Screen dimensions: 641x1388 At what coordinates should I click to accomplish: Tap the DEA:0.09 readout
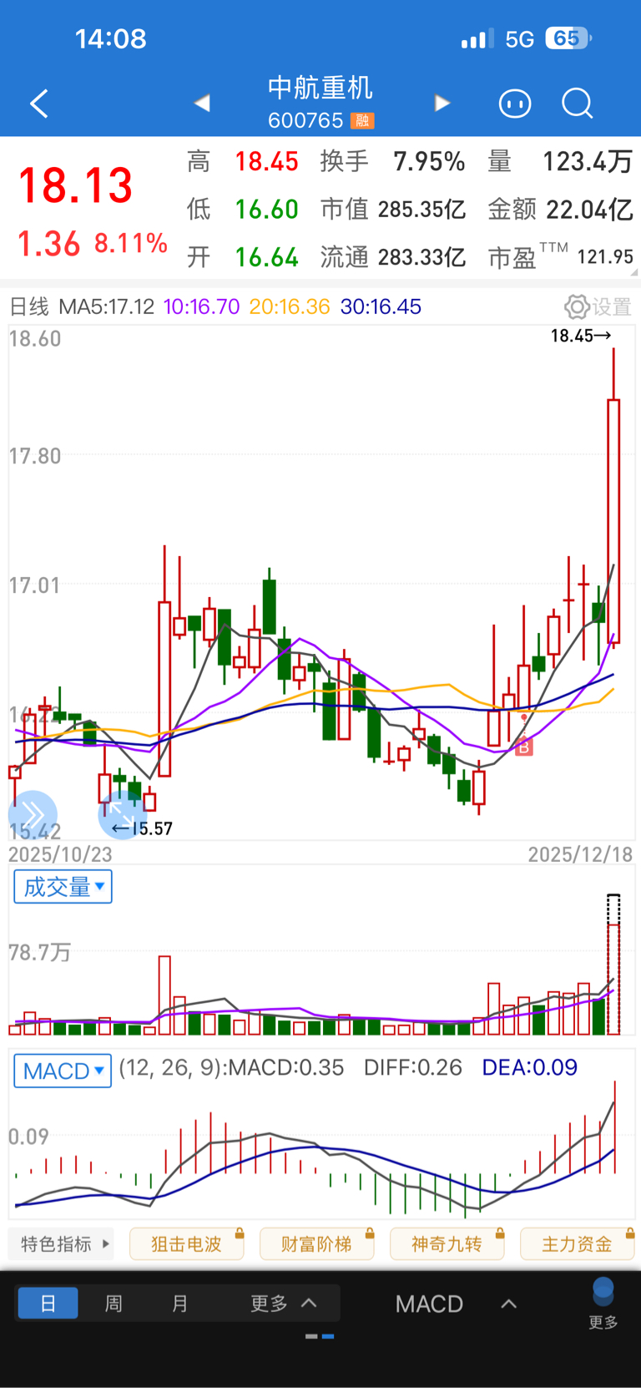529,1067
